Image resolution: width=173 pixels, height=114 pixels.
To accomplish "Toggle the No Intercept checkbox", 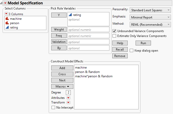I will click(x=53, y=108).
